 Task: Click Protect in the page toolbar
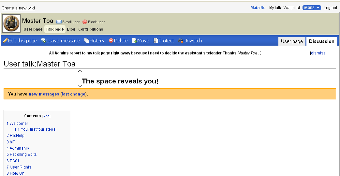[166, 40]
